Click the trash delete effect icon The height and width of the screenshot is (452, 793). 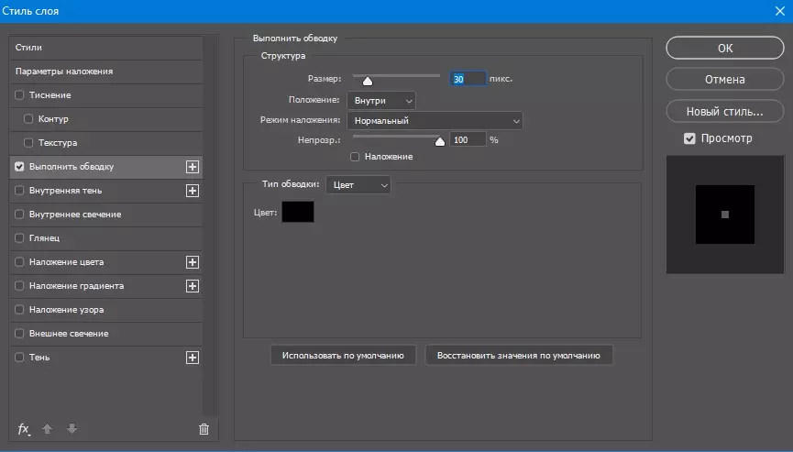tap(204, 429)
